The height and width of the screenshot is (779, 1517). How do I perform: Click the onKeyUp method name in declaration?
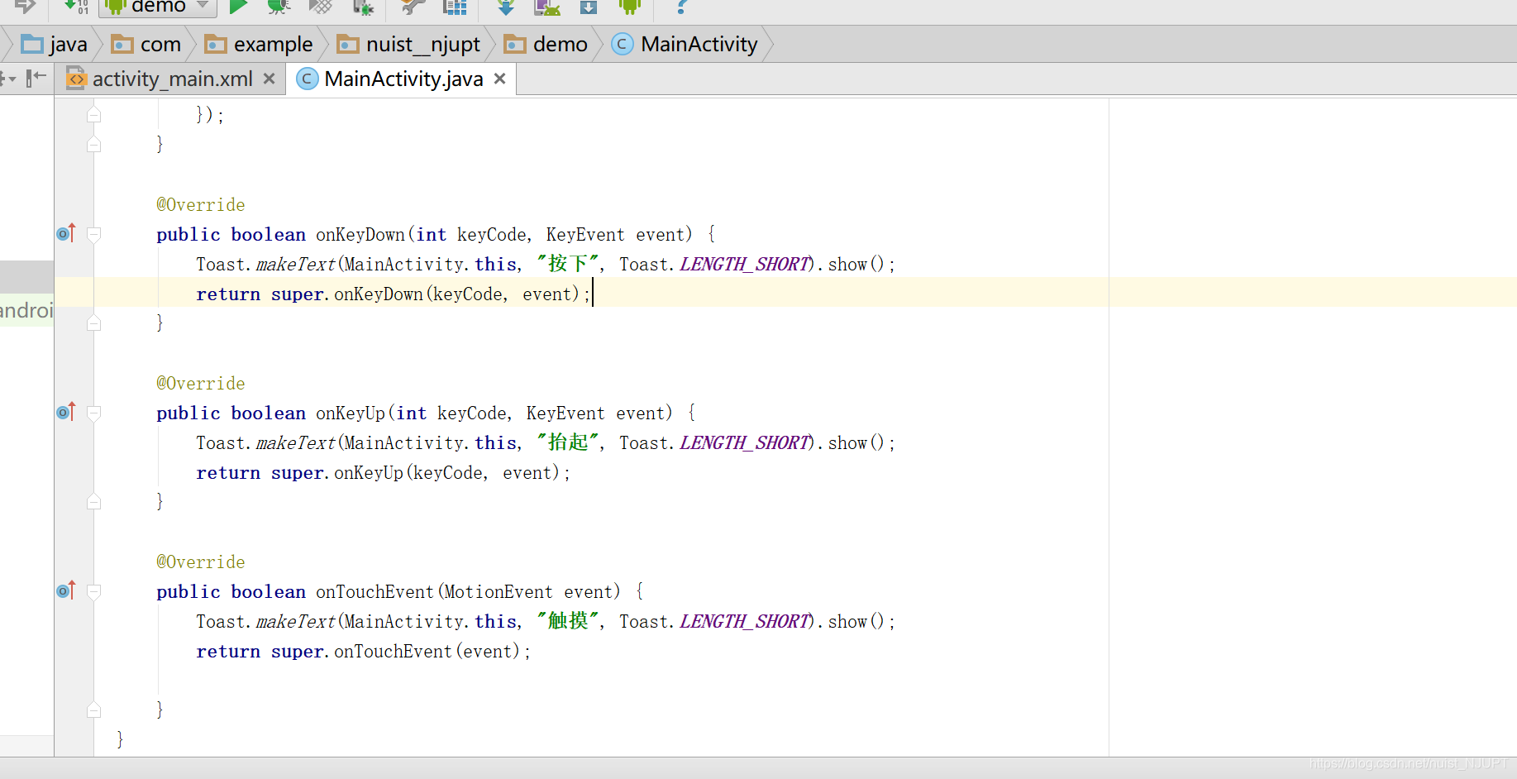coord(351,413)
